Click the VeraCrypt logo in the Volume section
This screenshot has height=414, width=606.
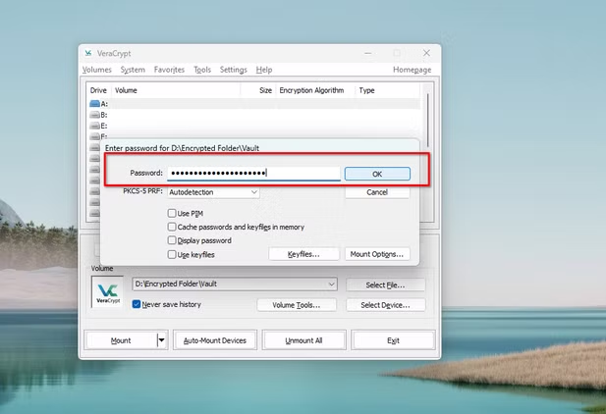tap(109, 292)
